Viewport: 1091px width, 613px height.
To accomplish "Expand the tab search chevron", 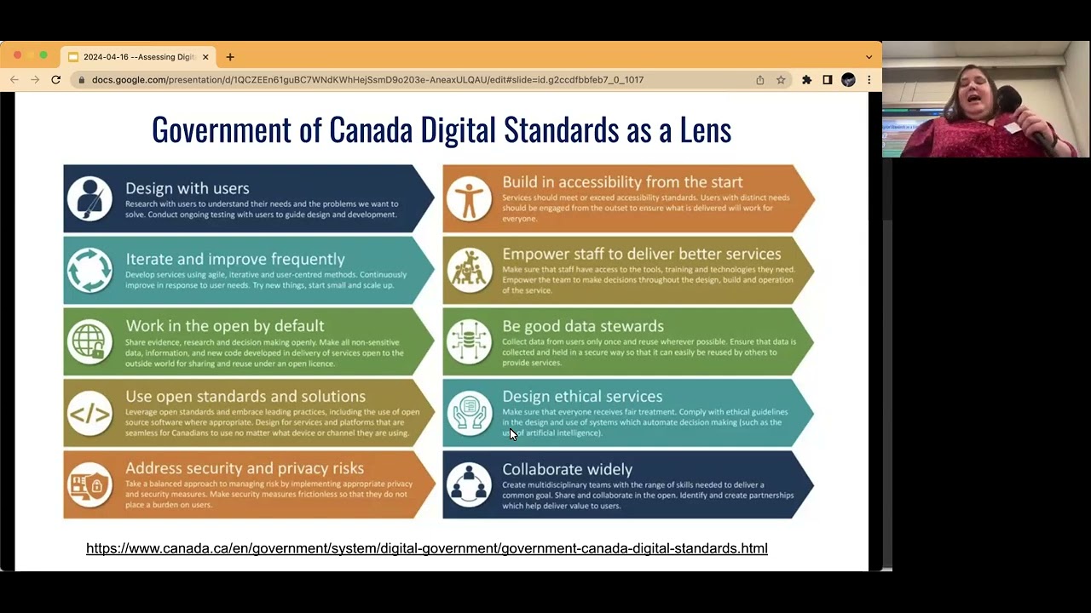I will pyautogui.click(x=869, y=57).
